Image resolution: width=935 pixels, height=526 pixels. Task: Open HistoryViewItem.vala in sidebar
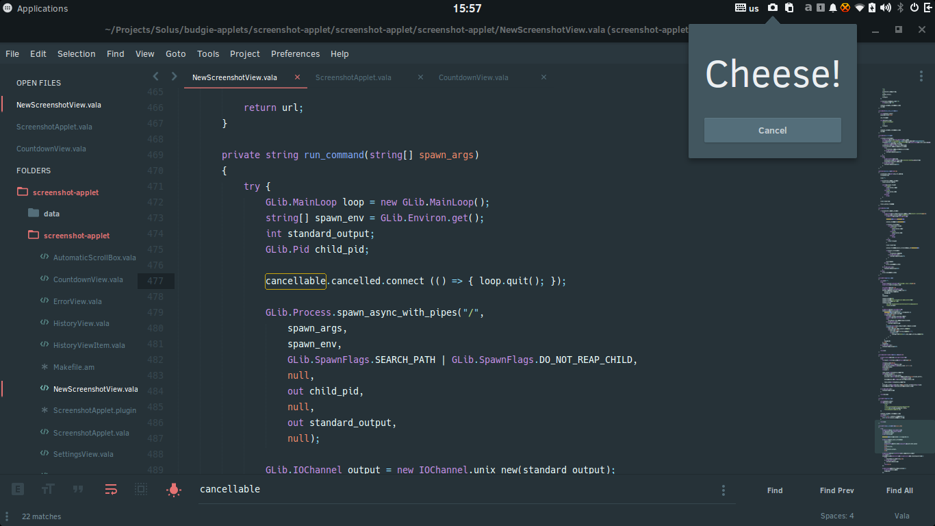[x=89, y=345]
